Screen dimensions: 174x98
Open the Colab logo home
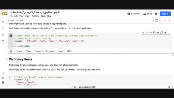[5, 14]
